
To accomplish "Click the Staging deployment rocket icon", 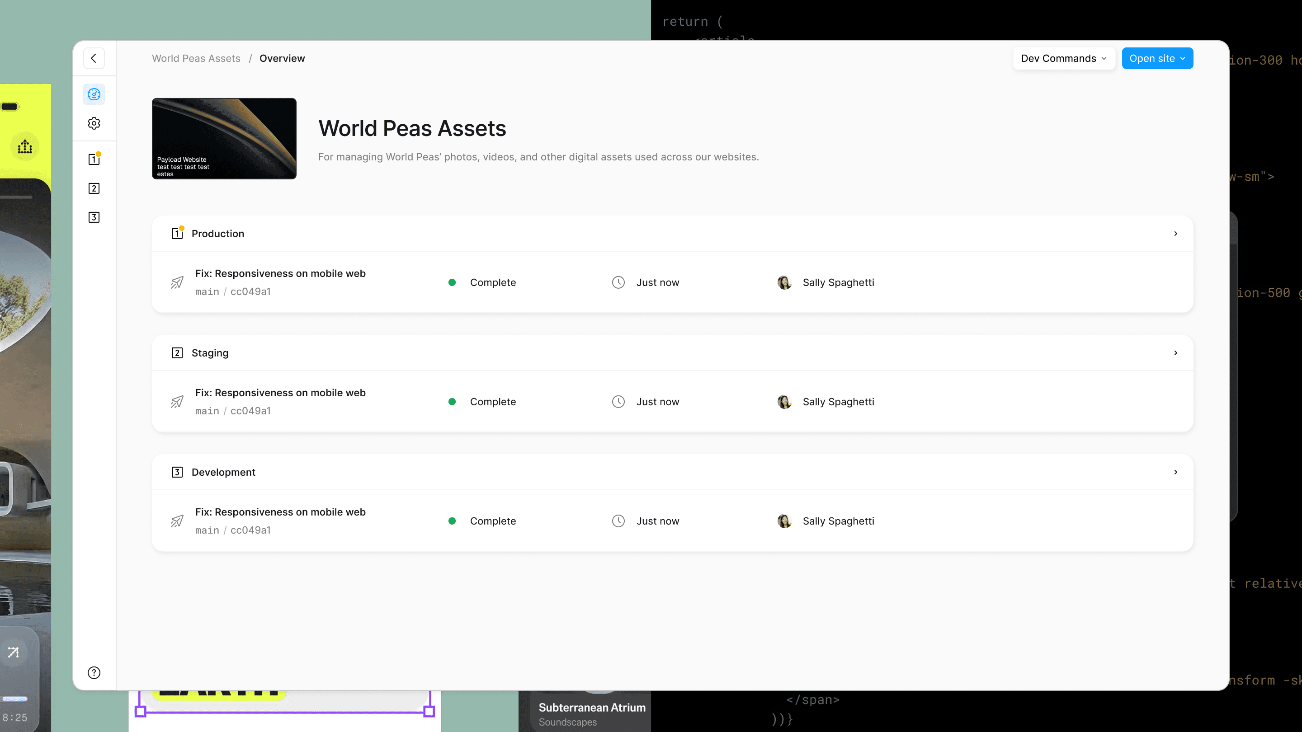I will [177, 402].
